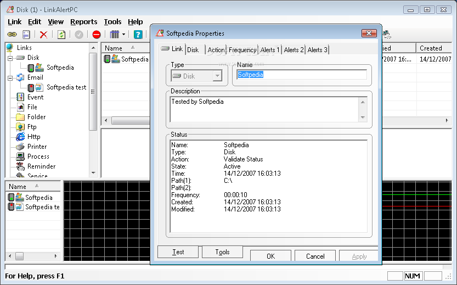This screenshot has width=457, height=285.
Task: Select the Ftp category icon in tree
Action: 20,127
